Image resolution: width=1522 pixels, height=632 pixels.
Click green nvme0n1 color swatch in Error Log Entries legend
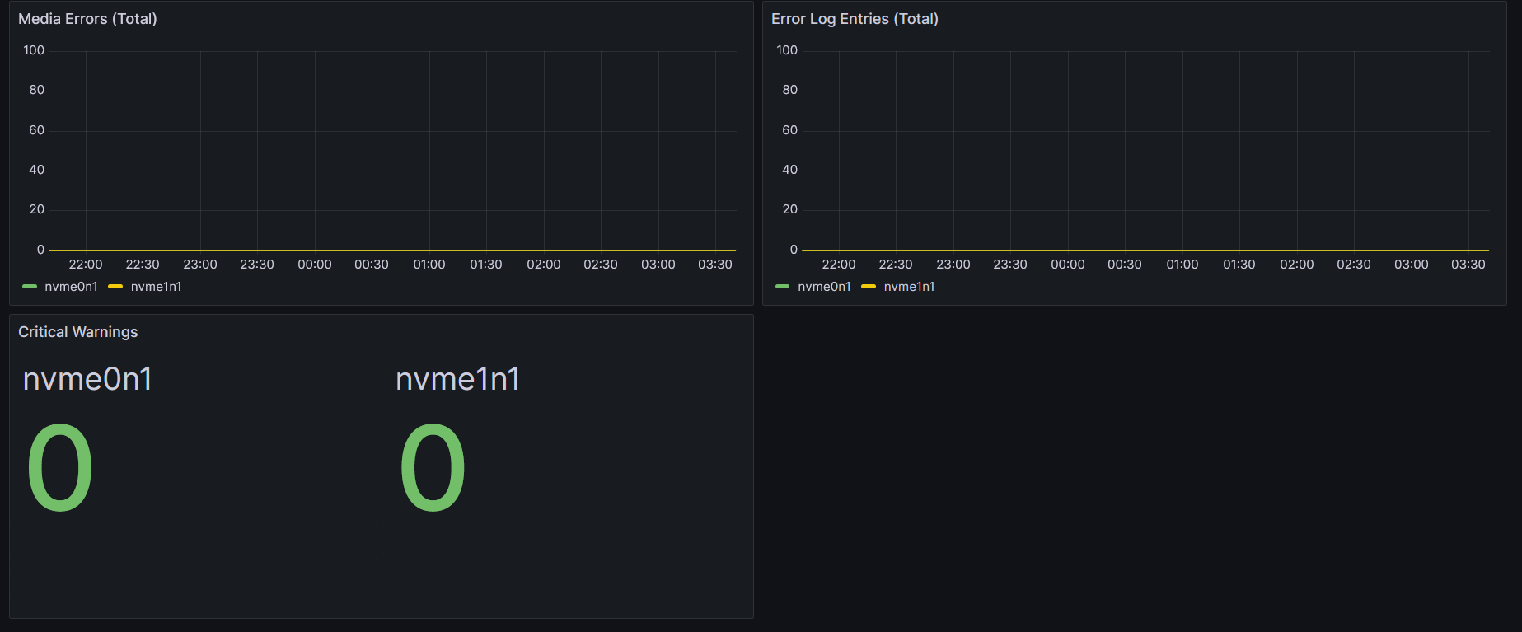[783, 287]
